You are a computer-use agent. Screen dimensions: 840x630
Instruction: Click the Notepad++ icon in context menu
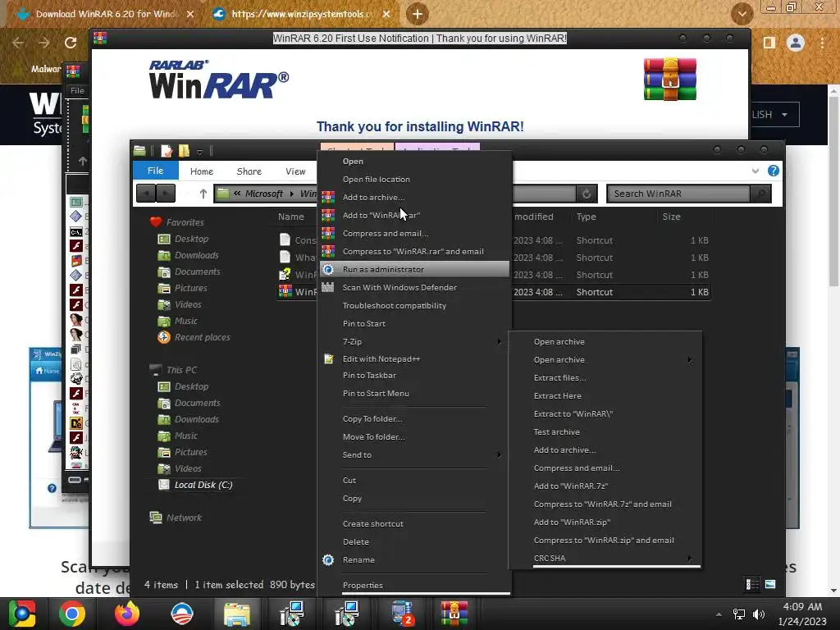328,359
